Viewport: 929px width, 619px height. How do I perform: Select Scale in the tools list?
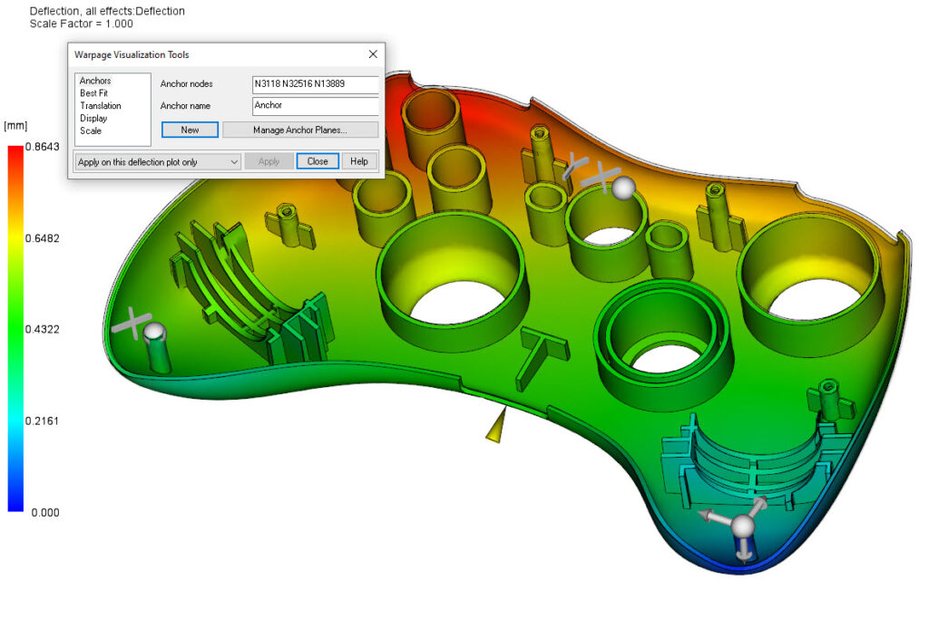[91, 131]
